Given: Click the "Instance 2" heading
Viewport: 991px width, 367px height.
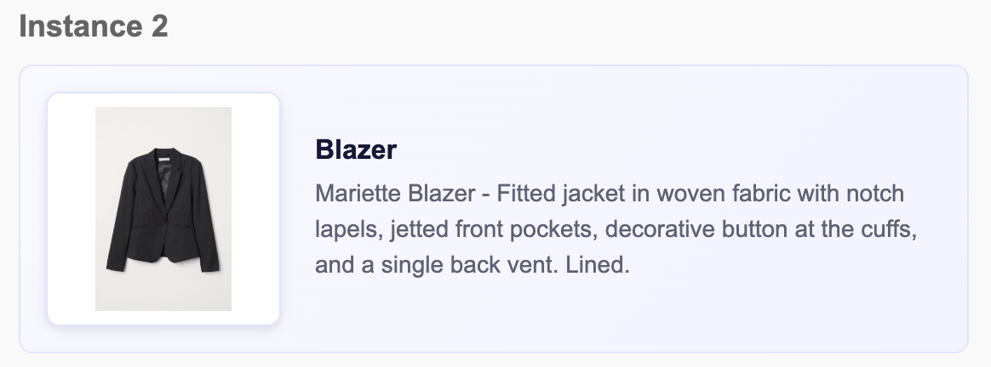Looking at the screenshot, I should 94,26.
